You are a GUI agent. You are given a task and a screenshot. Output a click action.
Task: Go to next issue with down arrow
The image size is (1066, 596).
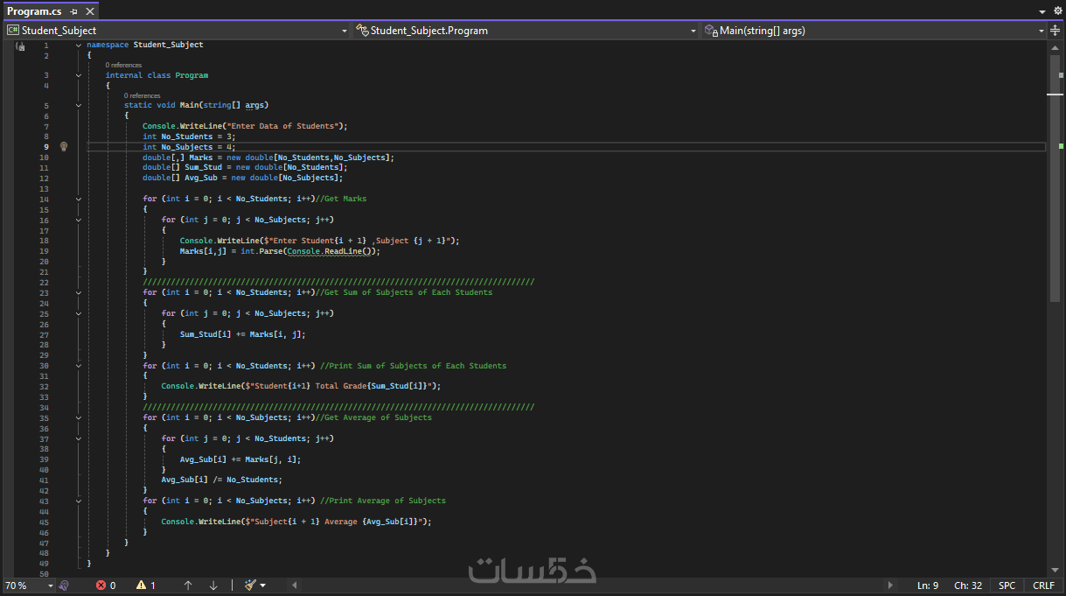pyautogui.click(x=213, y=585)
